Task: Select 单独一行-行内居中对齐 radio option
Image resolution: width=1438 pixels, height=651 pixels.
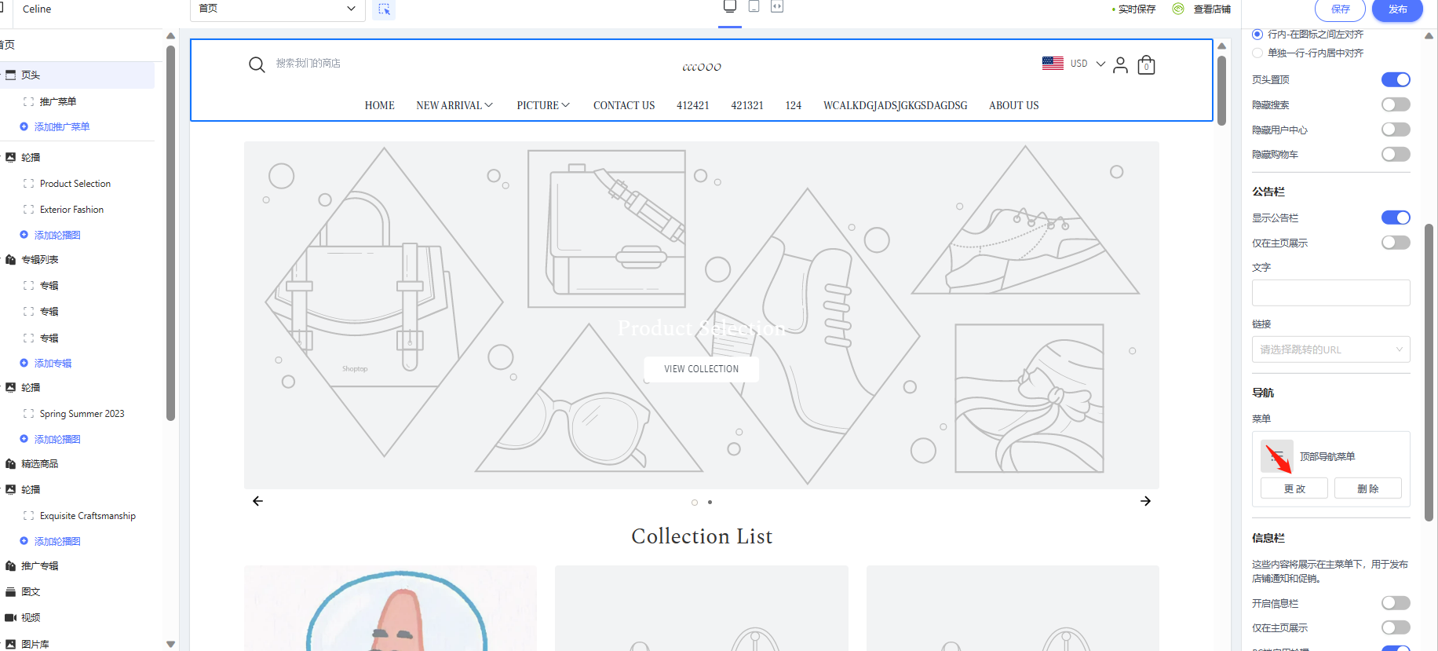Action: (1257, 53)
